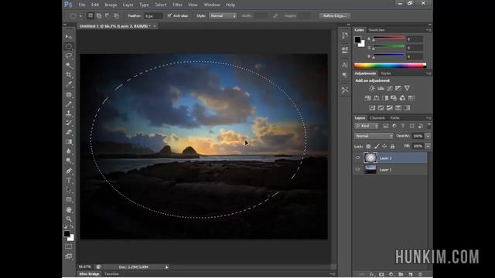Screen dimensions: 495x278
Task: Select the Lasso tool
Action: pos(69,56)
